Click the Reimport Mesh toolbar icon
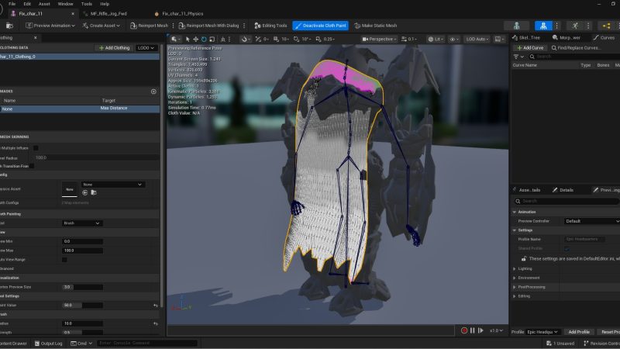This screenshot has width=620, height=349. [133, 25]
